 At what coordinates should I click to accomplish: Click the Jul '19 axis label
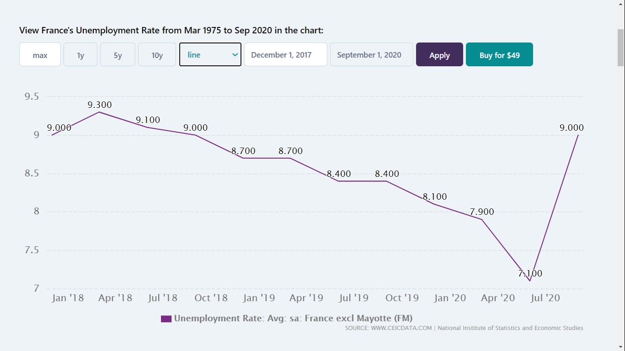tap(354, 298)
